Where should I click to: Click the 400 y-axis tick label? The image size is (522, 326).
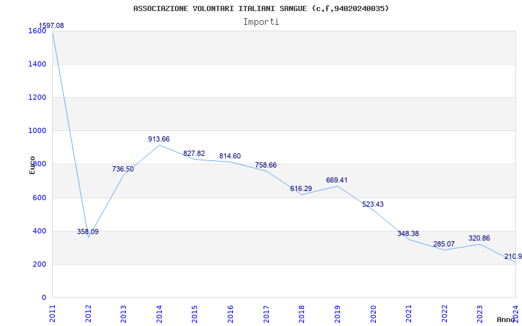tap(38, 231)
